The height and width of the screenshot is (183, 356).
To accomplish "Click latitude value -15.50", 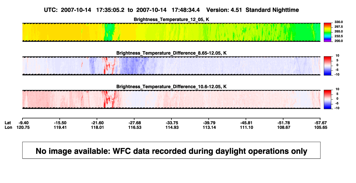I will pyautogui.click(x=60, y=123).
